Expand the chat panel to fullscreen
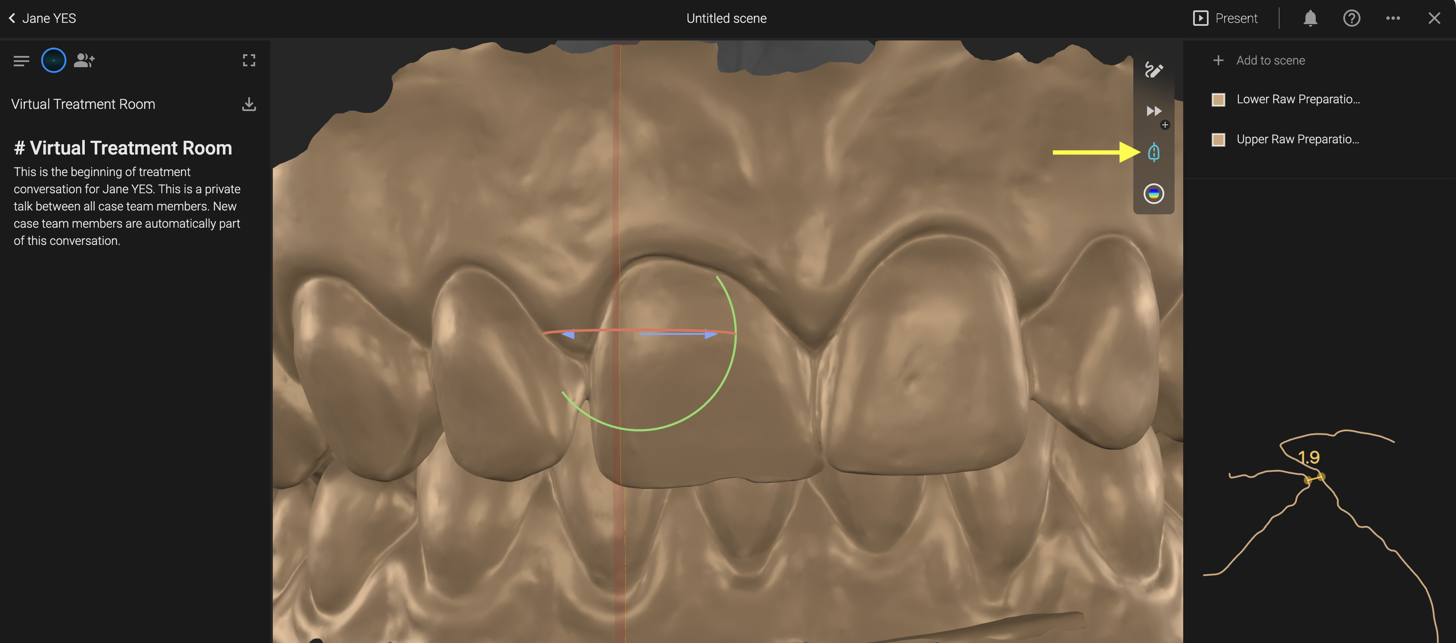This screenshot has height=643, width=1456. pos(249,60)
